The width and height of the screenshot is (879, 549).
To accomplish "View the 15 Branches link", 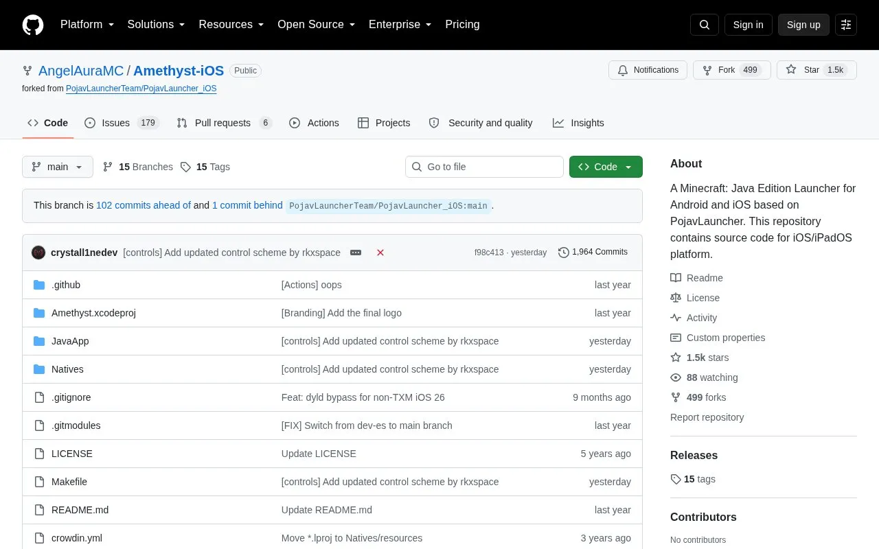I will [138, 167].
